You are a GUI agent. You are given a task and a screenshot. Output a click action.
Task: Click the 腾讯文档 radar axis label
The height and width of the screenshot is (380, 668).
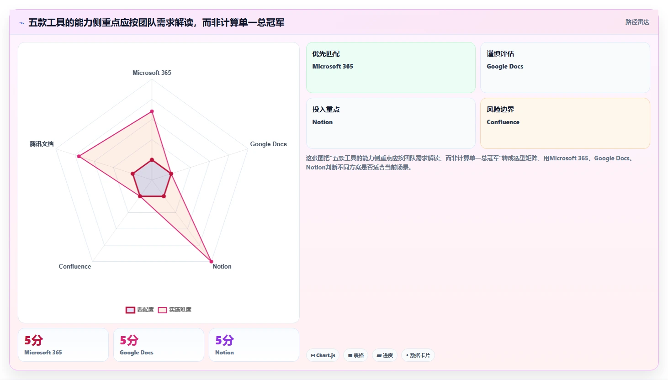coord(42,144)
